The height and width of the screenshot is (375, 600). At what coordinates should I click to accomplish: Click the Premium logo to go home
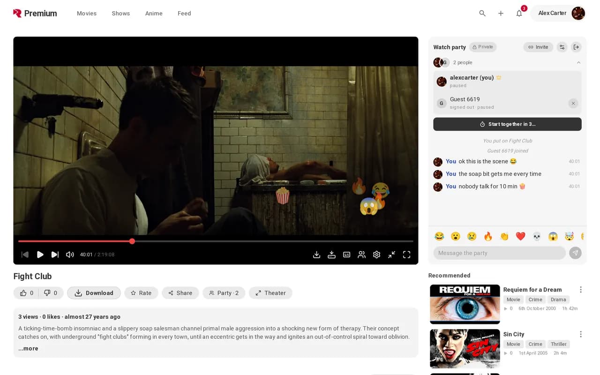coord(35,13)
